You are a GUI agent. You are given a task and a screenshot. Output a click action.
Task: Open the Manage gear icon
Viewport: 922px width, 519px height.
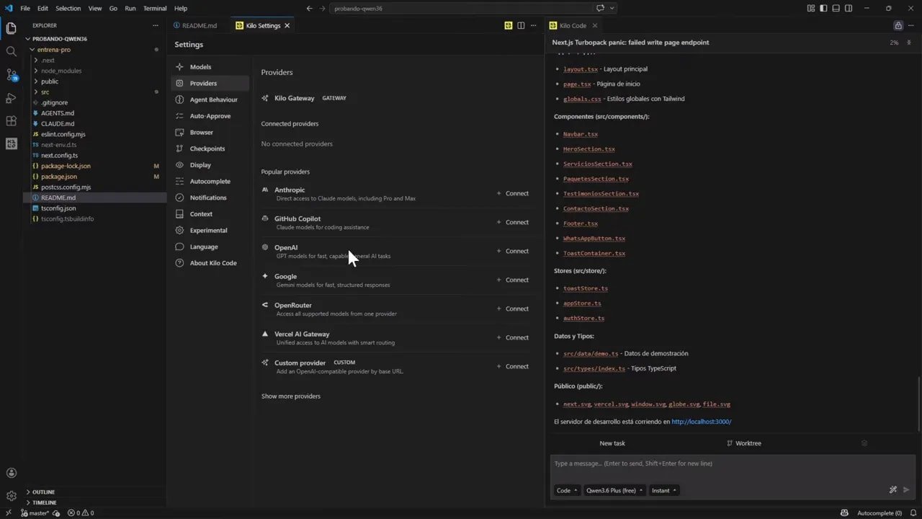pos(11,496)
